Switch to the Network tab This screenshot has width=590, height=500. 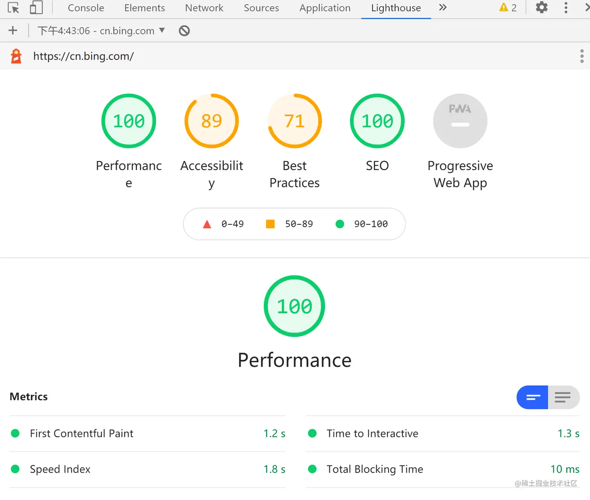[204, 8]
